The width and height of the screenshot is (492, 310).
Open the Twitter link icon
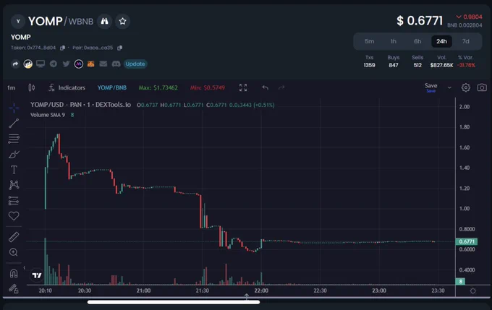(66, 64)
